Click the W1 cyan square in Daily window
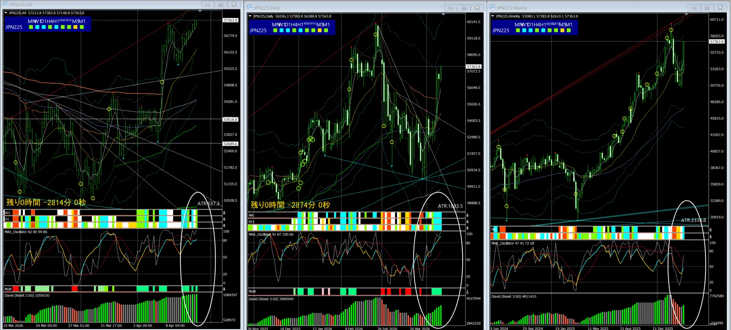This screenshot has width=731, height=330. 282,30
